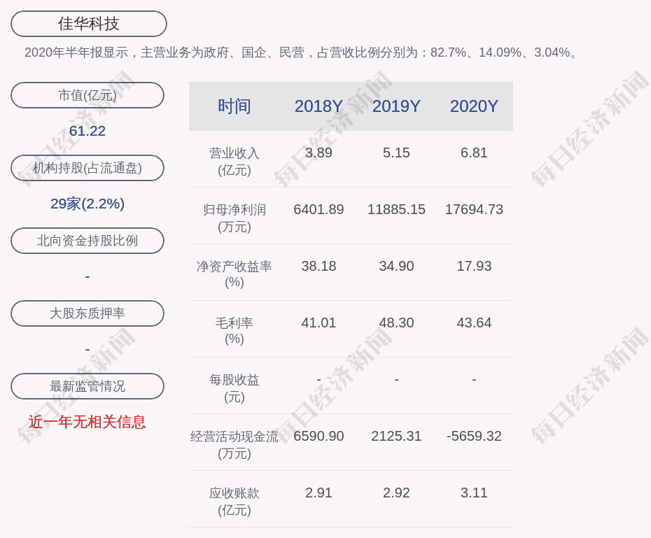Image resolution: width=651 pixels, height=538 pixels.
Task: Select ROE value 17.93
Action: (x=474, y=266)
